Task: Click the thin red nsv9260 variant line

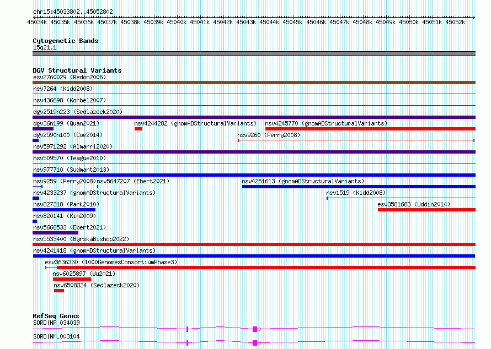Action: point(356,140)
